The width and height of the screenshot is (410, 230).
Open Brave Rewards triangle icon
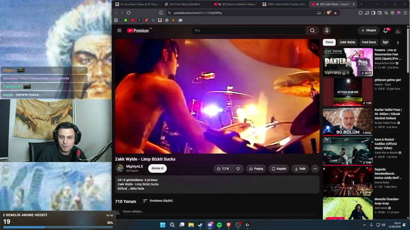click(335, 13)
